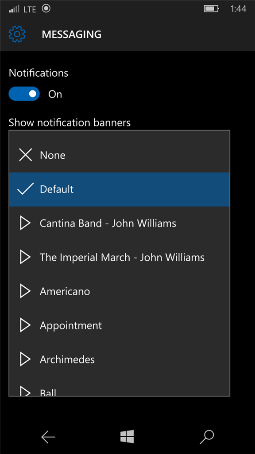Click the checkmark on the Default entry
The height and width of the screenshot is (454, 255).
(x=25, y=189)
